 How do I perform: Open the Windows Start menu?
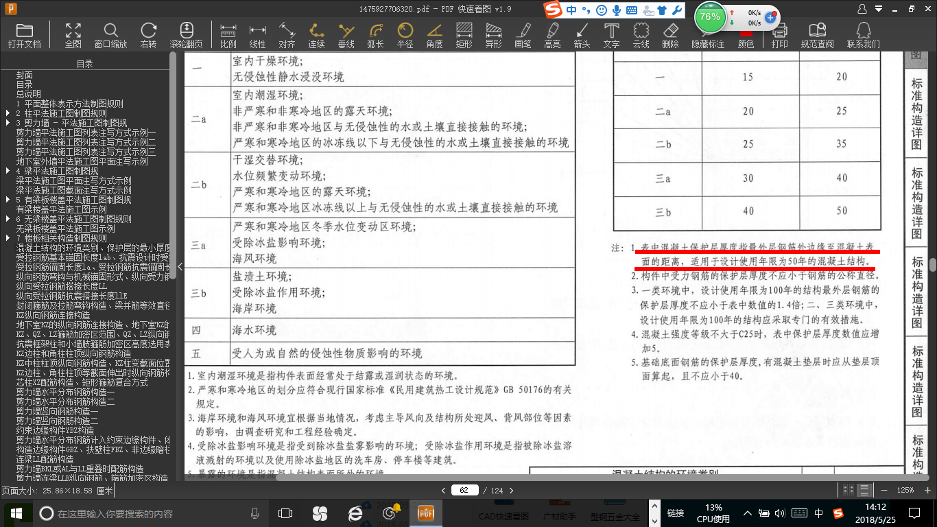click(16, 513)
